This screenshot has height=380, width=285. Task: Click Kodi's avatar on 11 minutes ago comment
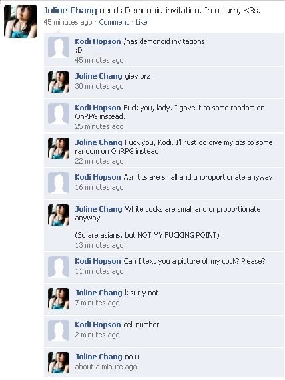click(59, 267)
